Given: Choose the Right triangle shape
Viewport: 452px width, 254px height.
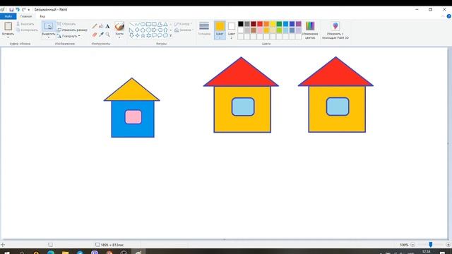Looking at the screenshot, I should [131, 30].
